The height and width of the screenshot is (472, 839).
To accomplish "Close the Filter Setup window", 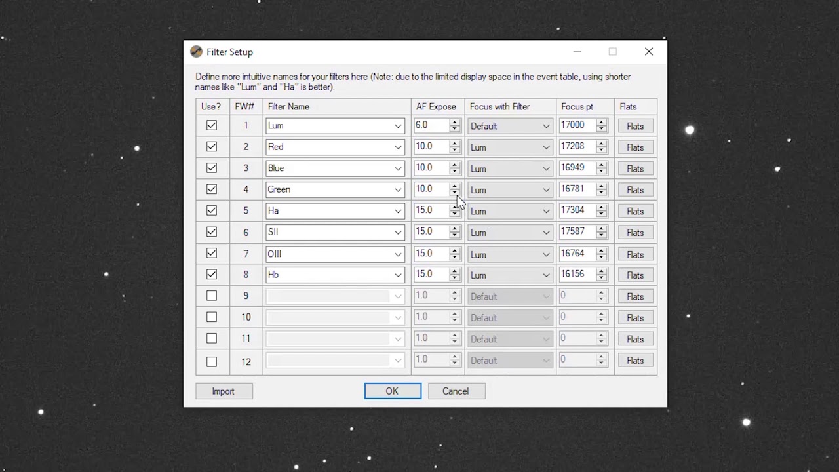I will point(649,52).
